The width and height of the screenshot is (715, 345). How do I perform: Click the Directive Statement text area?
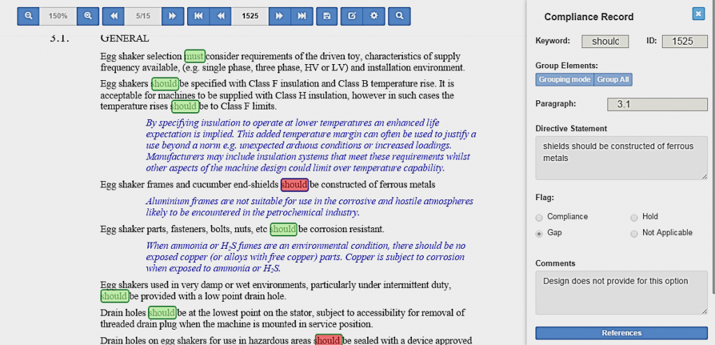click(x=621, y=158)
